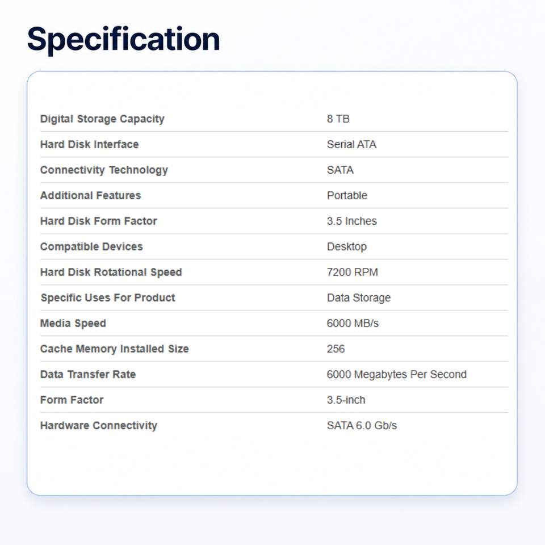Select the Cache Memory Installed Size label
This screenshot has width=545, height=545.
click(x=114, y=349)
